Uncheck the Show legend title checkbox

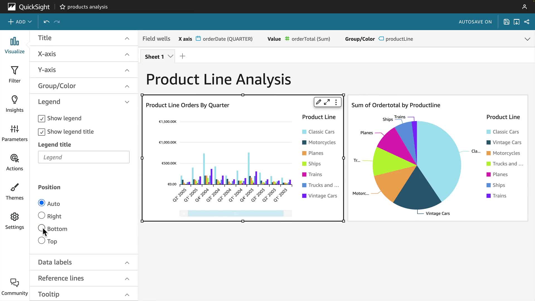[x=42, y=132]
